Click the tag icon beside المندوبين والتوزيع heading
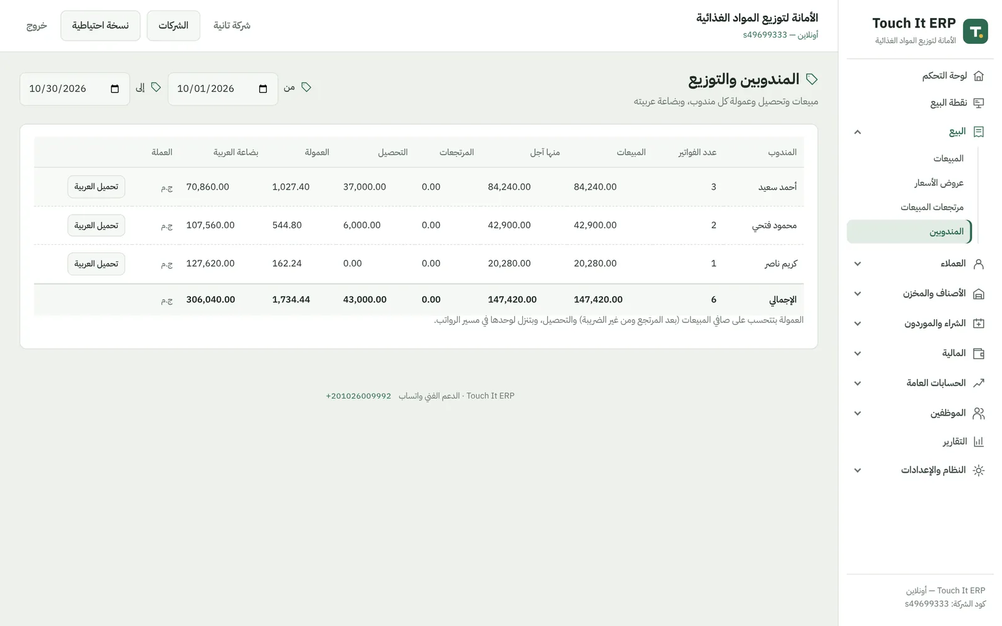The width and height of the screenshot is (1002, 626). pyautogui.click(x=812, y=79)
